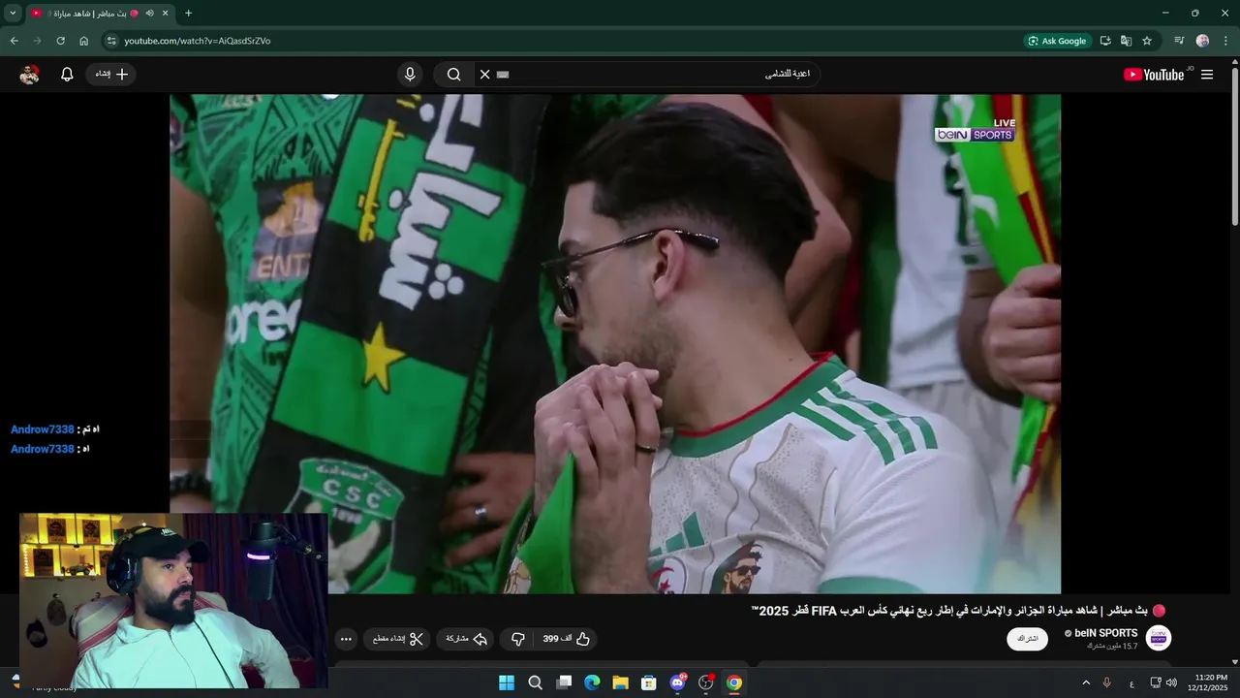Viewport: 1240px width, 698px height.
Task: Click the search magnifier button
Action: click(453, 75)
